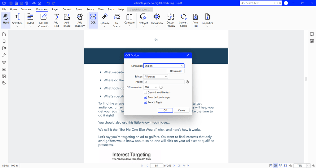Expand Edit PDF Content dropdown
316x168 pixels.
(48, 26)
